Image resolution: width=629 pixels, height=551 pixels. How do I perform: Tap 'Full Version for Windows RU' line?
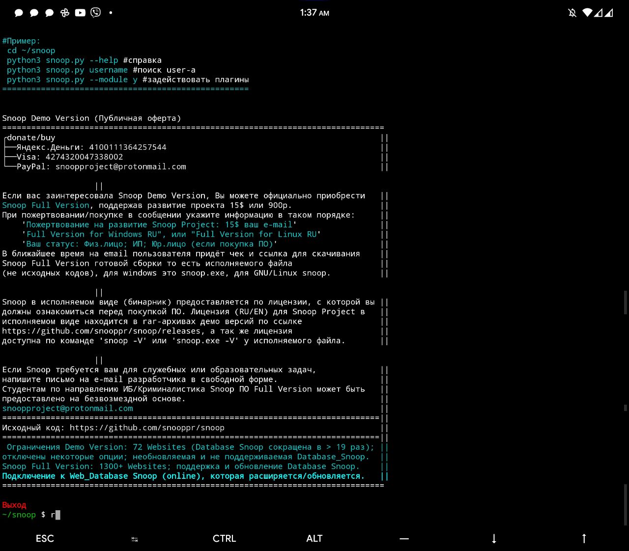(x=171, y=234)
